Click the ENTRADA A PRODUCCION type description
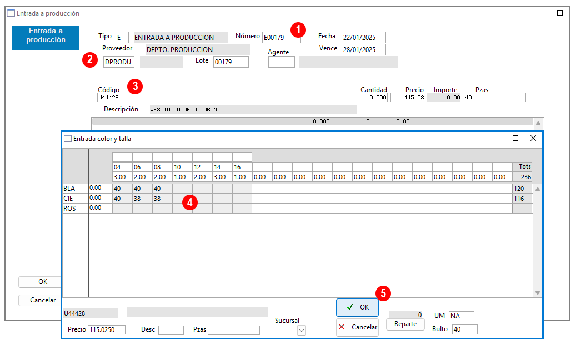Screen dimensions: 576x345 coord(181,37)
